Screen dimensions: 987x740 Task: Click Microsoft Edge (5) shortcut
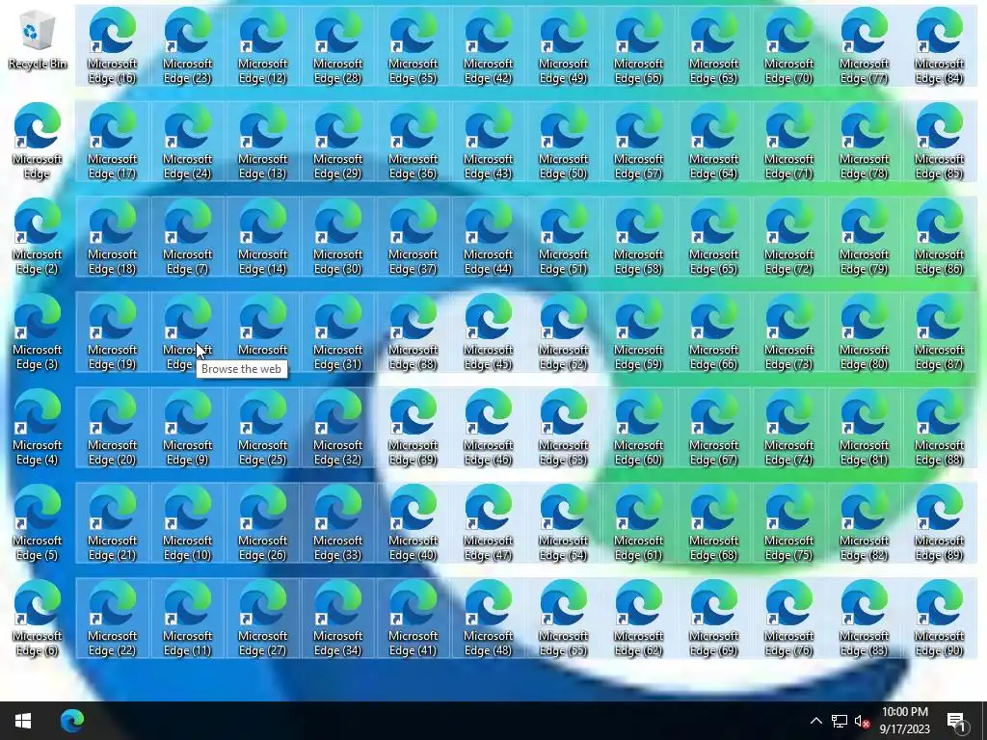click(x=38, y=523)
